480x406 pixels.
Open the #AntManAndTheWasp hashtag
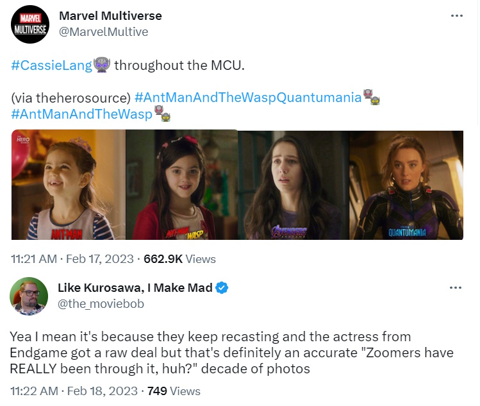tap(81, 114)
